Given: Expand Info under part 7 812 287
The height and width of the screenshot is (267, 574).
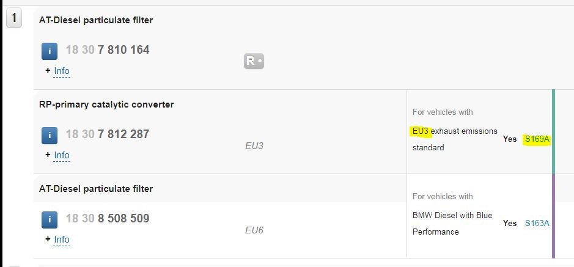Looking at the screenshot, I should click(62, 155).
